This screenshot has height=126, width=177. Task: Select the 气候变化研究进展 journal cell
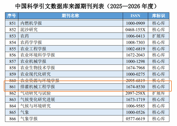tap(38, 99)
